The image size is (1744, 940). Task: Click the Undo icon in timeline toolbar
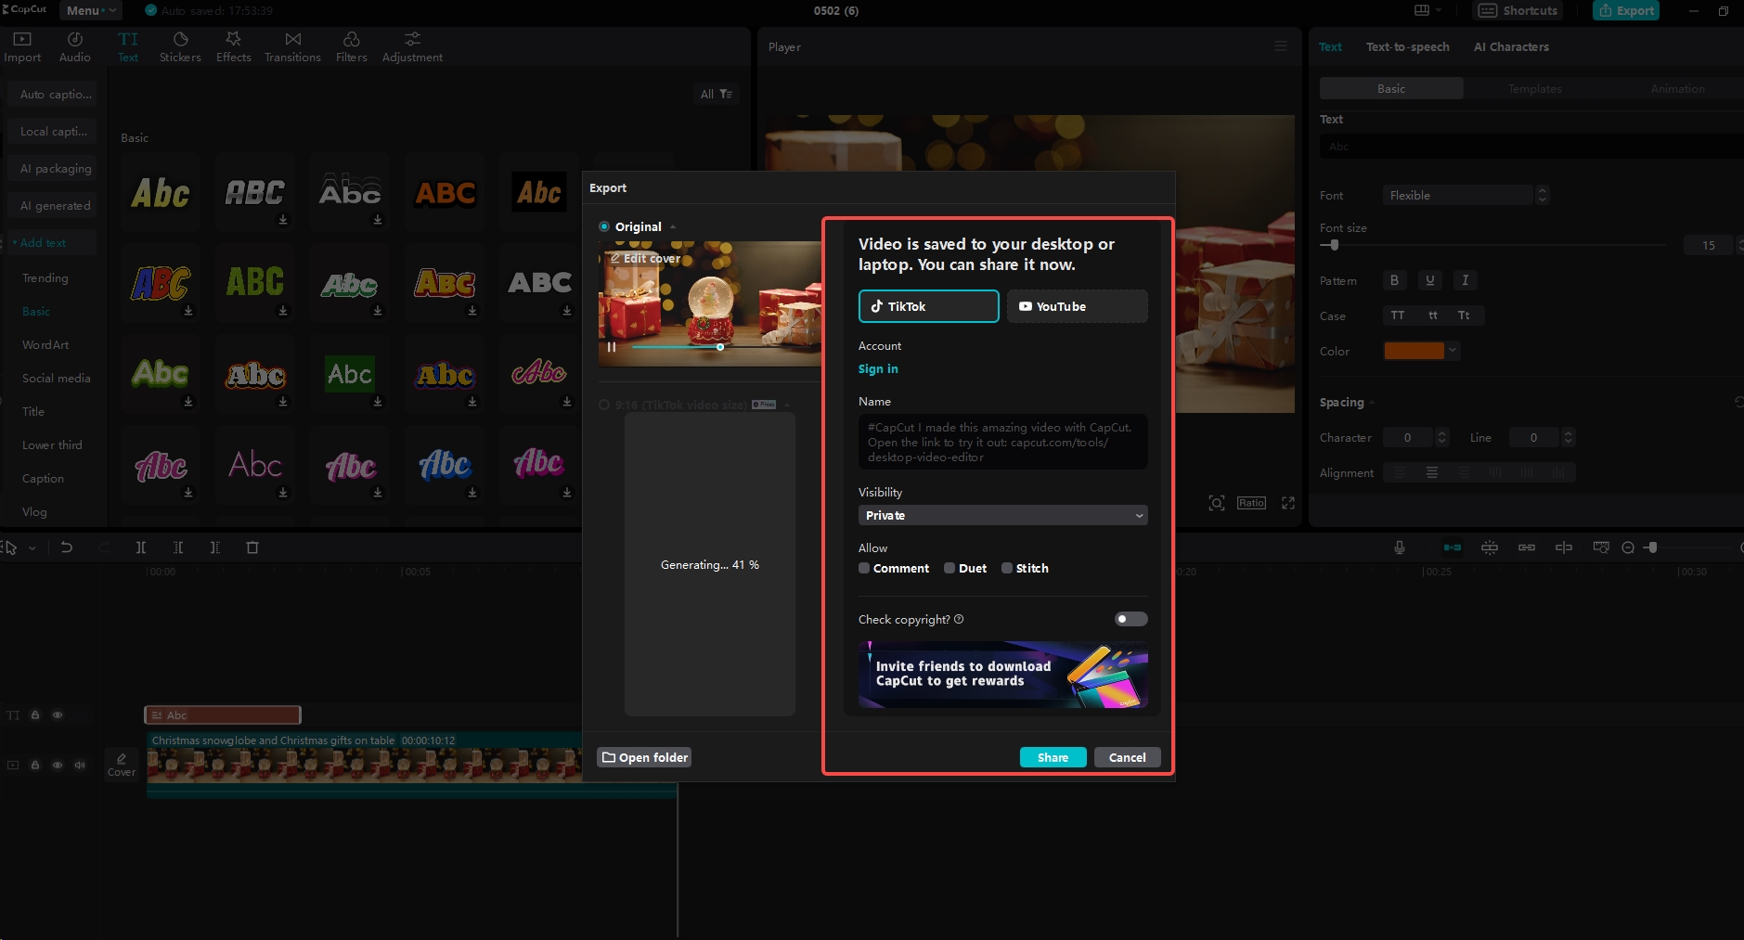coord(67,547)
